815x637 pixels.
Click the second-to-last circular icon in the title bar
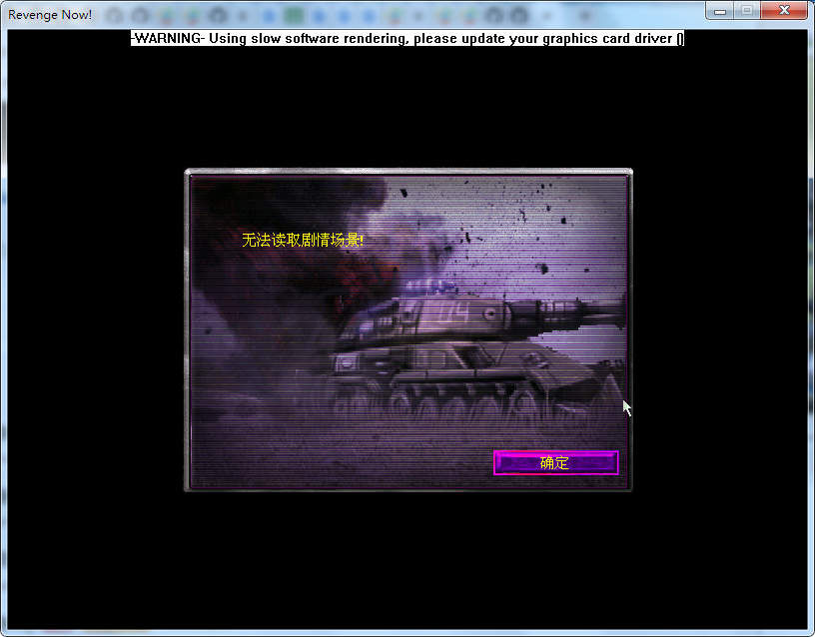[494, 14]
